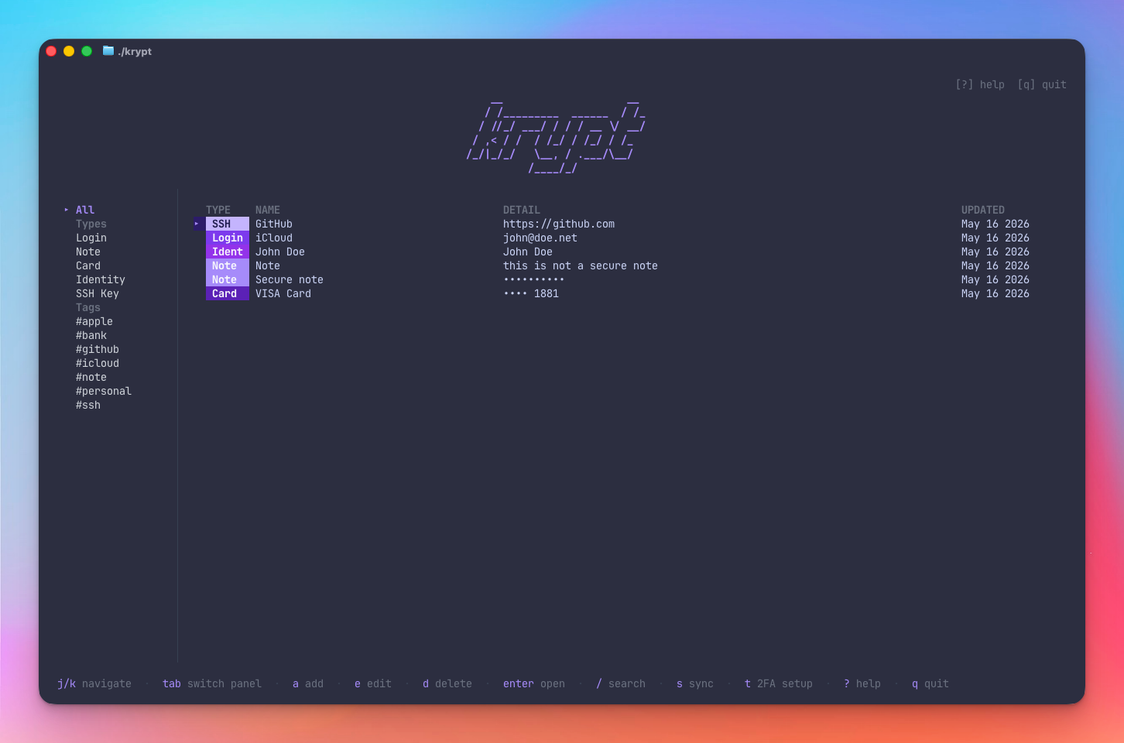
Task: Click the 'q quit' shortcut in footer
Action: (930, 683)
